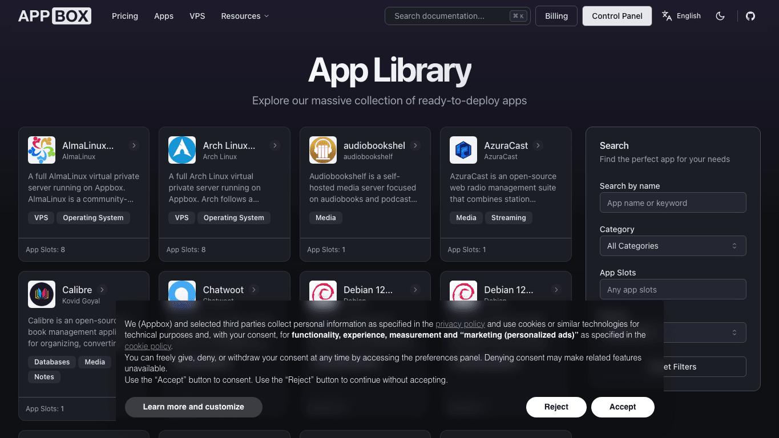Click the Calibre card title

tap(77, 290)
